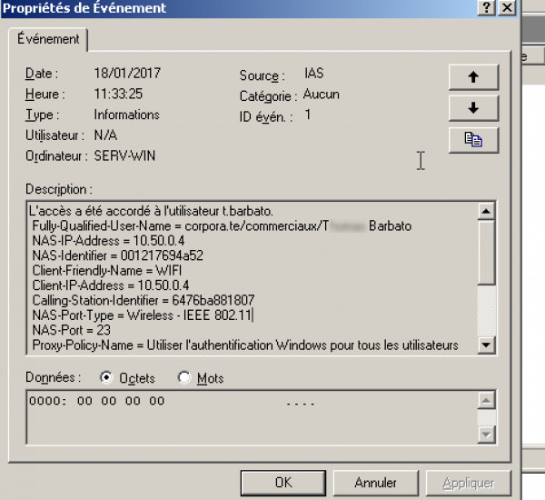This screenshot has height=500, width=545.
Task: Click the Annuler button
Action: click(x=376, y=483)
